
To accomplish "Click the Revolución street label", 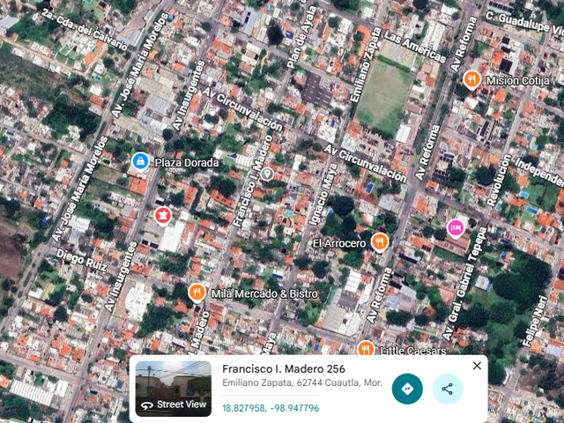I will 500,180.
